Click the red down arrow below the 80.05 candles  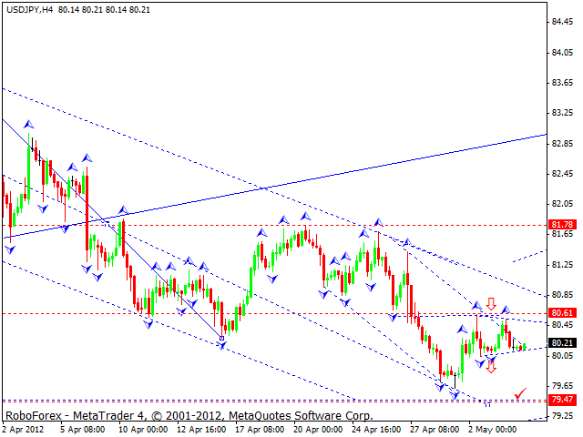tap(491, 366)
